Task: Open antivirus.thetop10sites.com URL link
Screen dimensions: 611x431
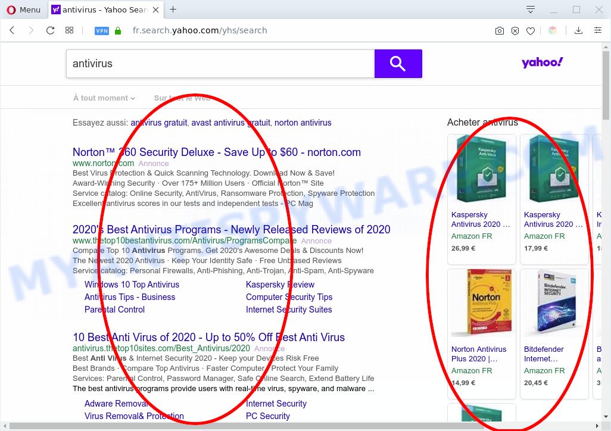Action: click(161, 348)
